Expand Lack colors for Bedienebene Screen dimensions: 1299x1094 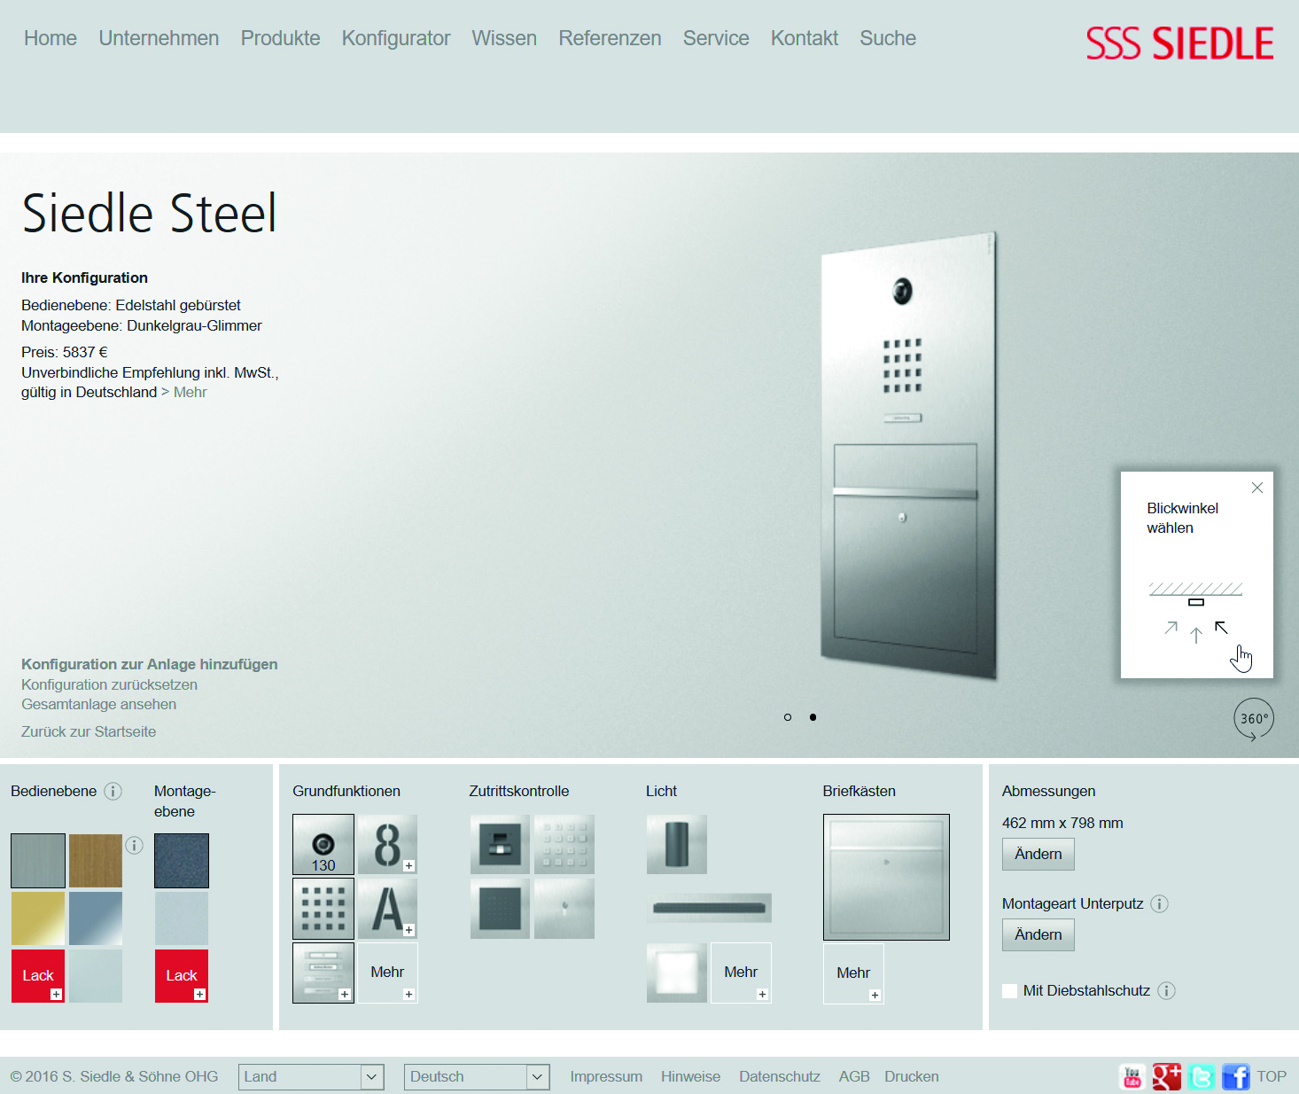tap(37, 976)
